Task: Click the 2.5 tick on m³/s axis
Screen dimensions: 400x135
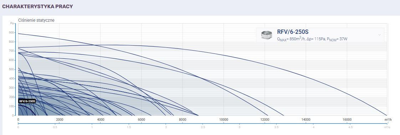Action: (x=203, y=127)
